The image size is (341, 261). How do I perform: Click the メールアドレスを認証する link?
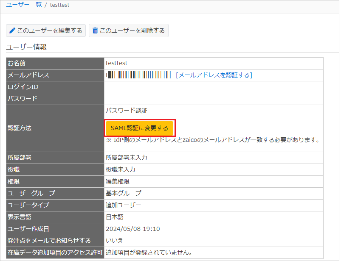pos(214,75)
